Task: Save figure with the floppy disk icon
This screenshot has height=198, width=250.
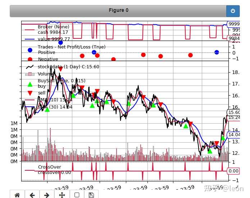Action: click(x=91, y=195)
